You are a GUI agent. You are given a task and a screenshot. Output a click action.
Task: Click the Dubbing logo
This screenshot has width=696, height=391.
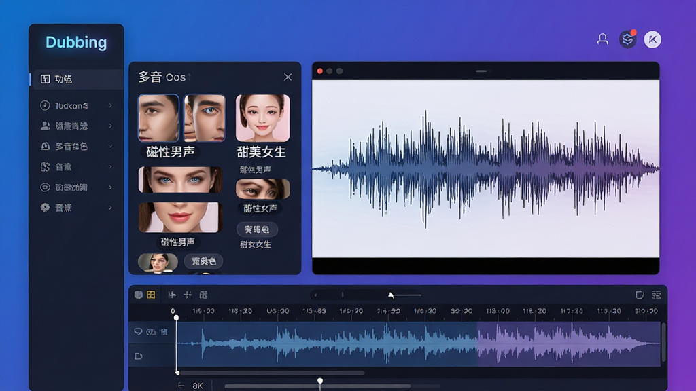[76, 43]
